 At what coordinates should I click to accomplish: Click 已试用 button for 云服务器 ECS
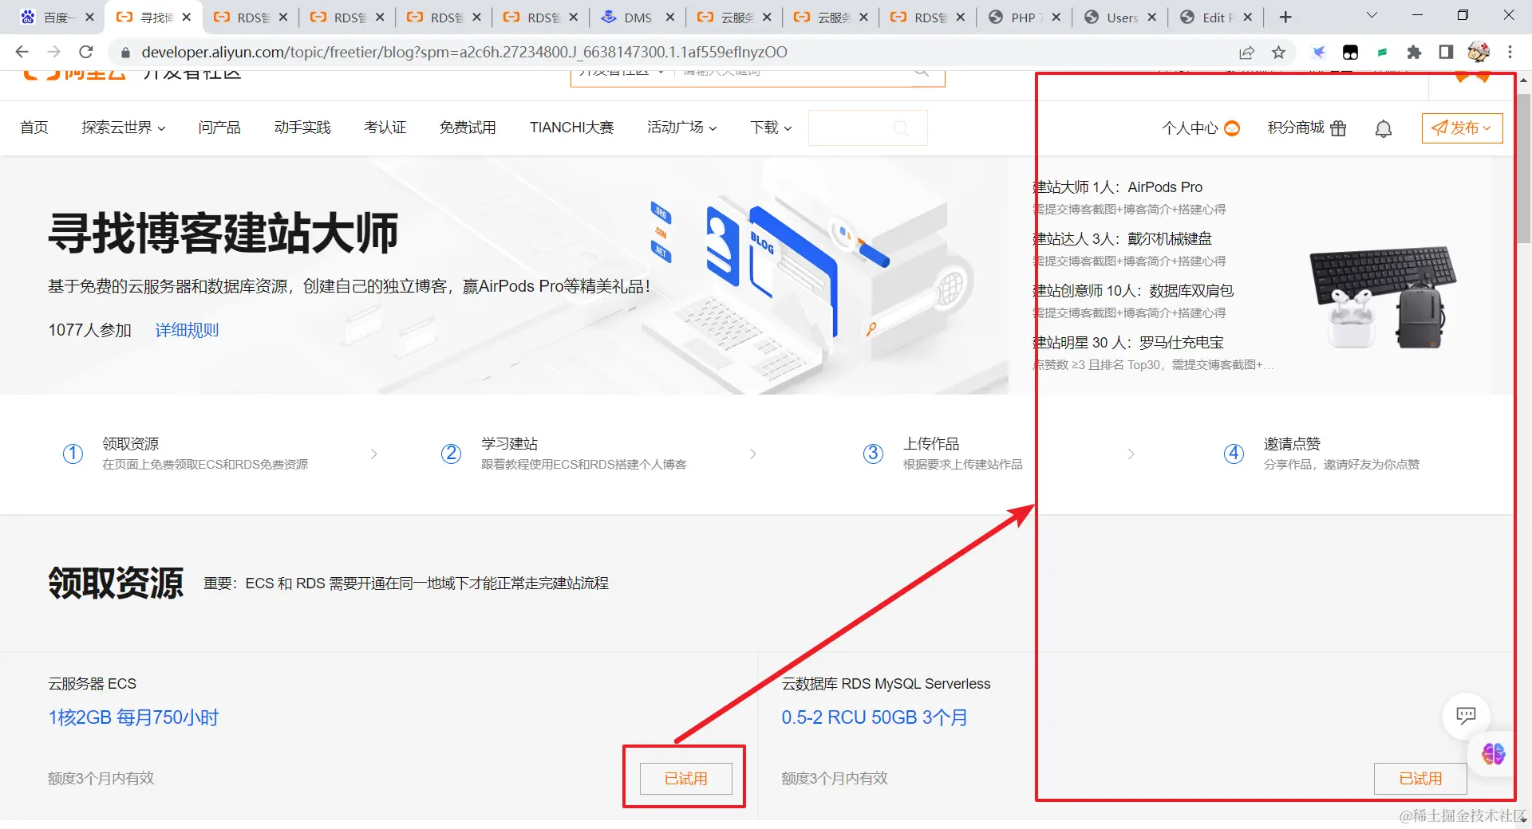[x=686, y=779]
